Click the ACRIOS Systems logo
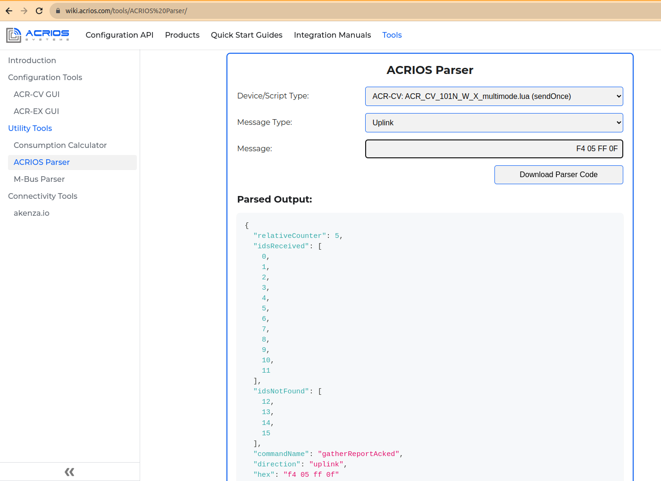 [38, 35]
